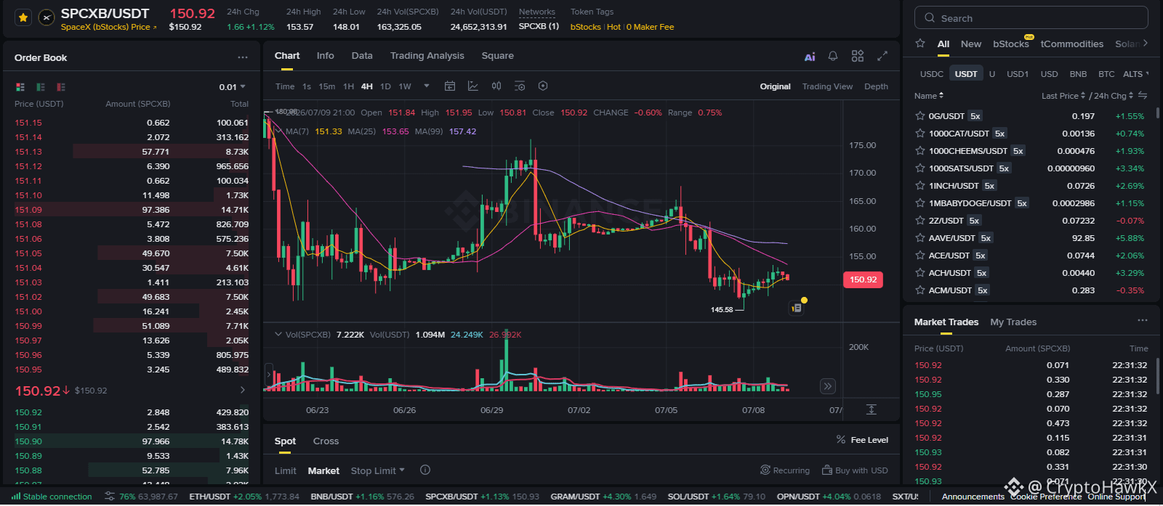Image resolution: width=1163 pixels, height=506 pixels.
Task: Expand chart to fullscreen
Action: (x=882, y=56)
